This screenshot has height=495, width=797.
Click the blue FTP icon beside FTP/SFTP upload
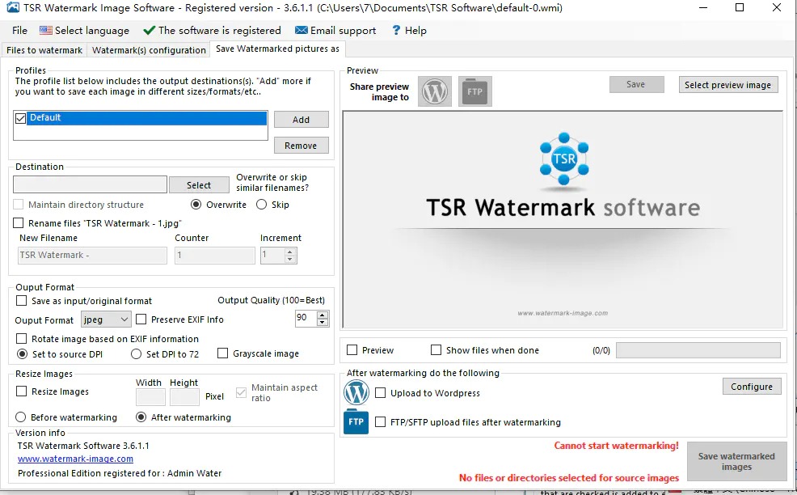point(356,422)
